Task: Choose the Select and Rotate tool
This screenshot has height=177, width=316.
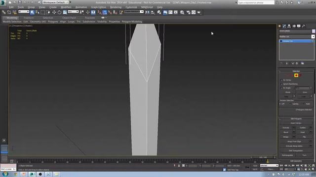Action: point(59,12)
